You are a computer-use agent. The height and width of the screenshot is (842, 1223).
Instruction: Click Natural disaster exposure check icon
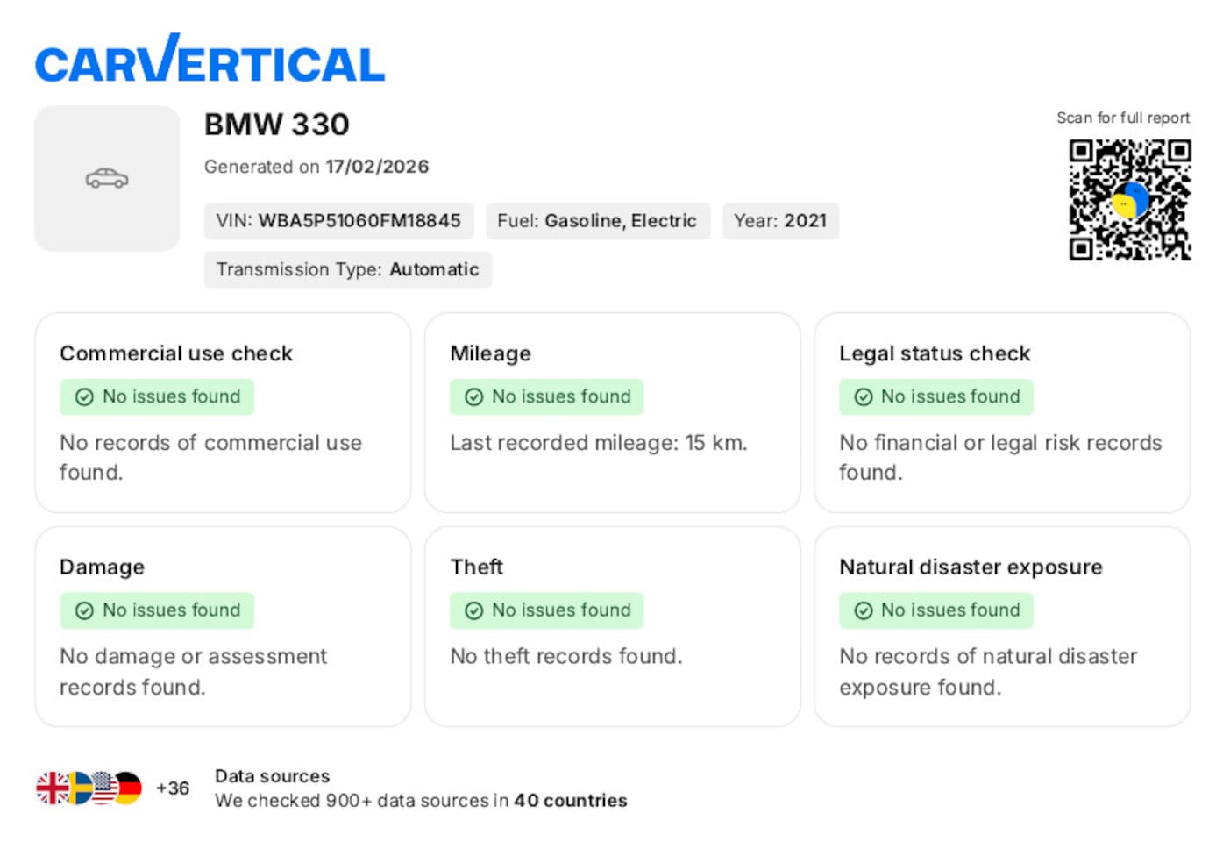click(863, 610)
